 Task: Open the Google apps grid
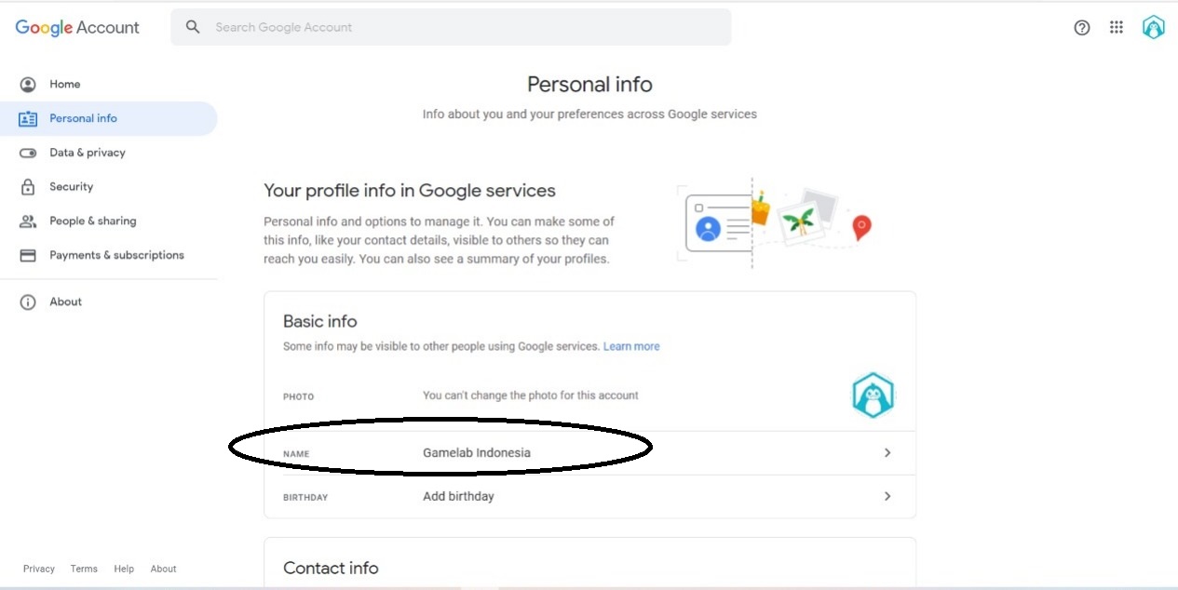tap(1117, 28)
